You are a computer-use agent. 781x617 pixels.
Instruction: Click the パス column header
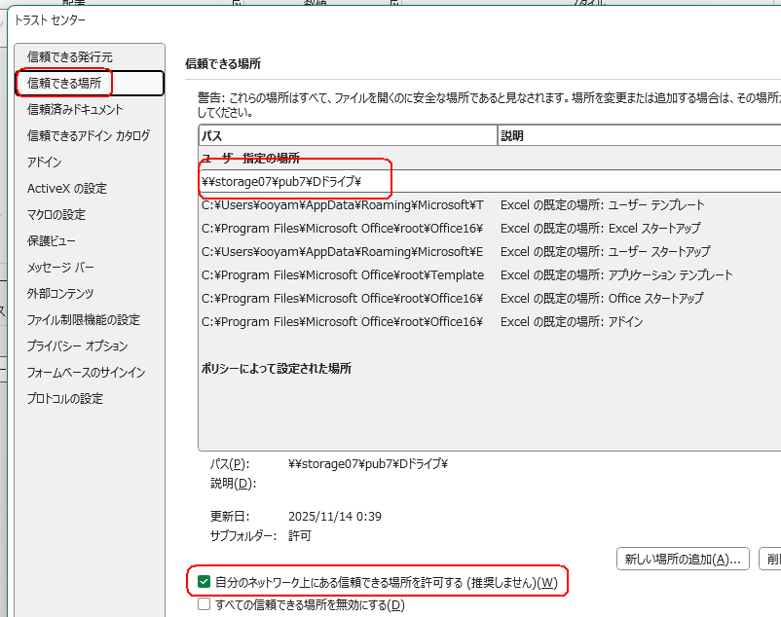click(347, 136)
